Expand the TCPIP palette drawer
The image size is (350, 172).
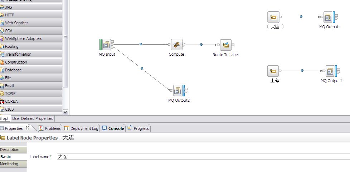[31, 93]
